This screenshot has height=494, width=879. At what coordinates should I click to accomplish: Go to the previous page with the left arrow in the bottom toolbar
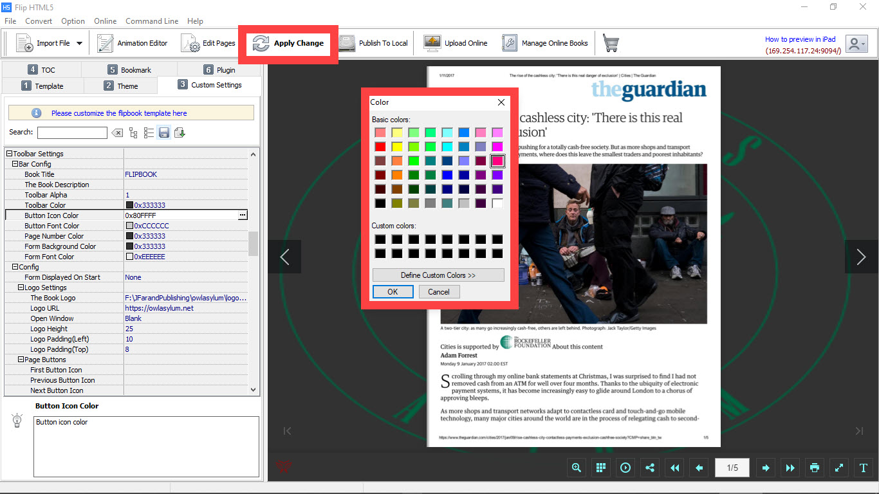[699, 468]
